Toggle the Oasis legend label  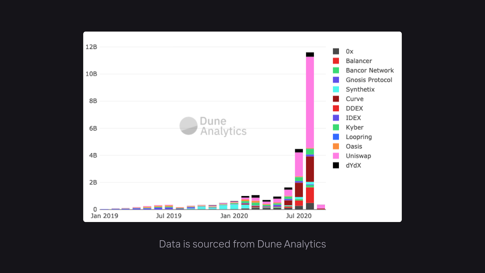click(x=354, y=146)
